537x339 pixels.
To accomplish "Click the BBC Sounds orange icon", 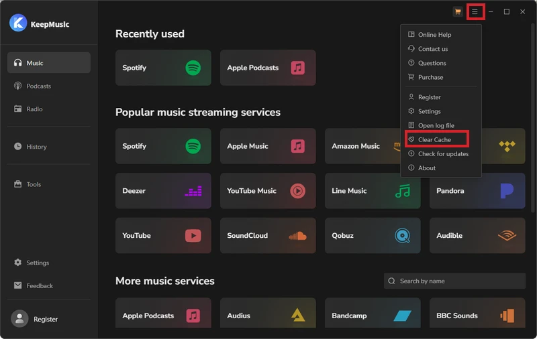I will [507, 316].
